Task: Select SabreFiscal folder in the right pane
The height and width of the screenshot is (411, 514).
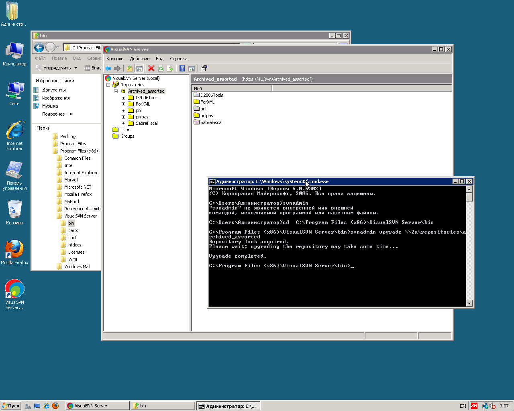Action: click(208, 122)
